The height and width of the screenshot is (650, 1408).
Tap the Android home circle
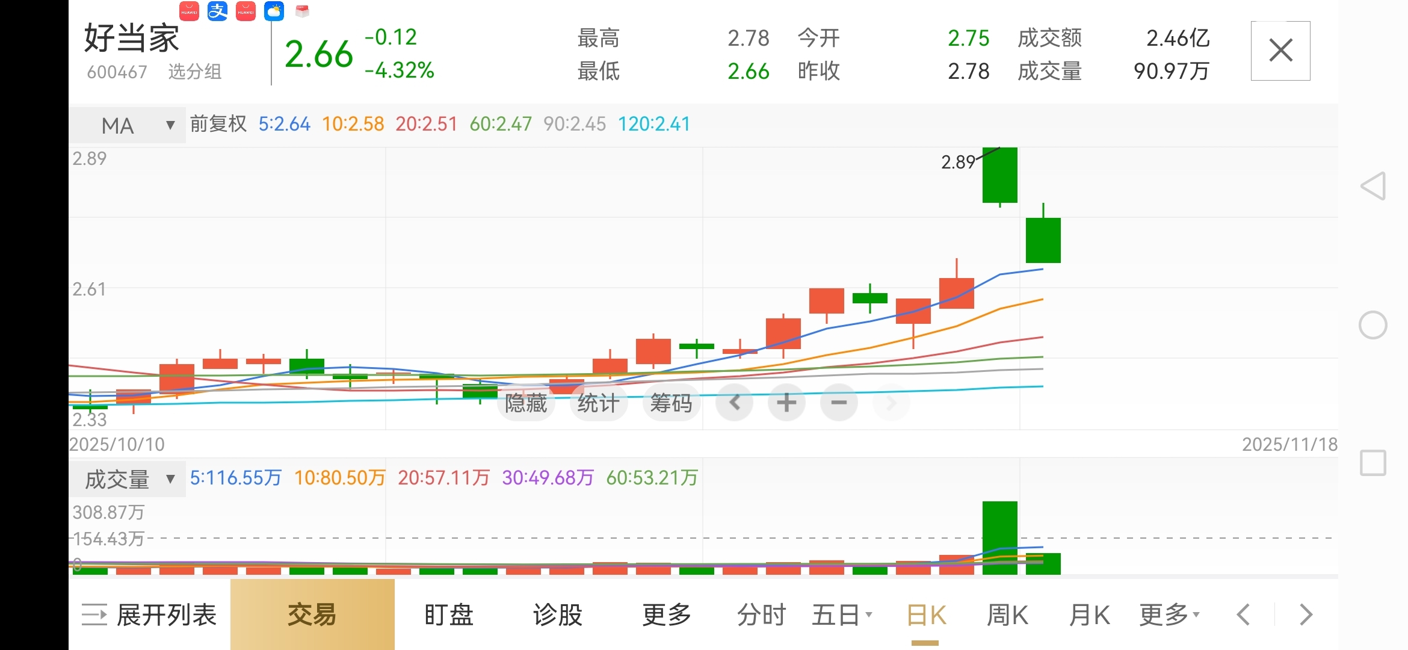coord(1373,326)
